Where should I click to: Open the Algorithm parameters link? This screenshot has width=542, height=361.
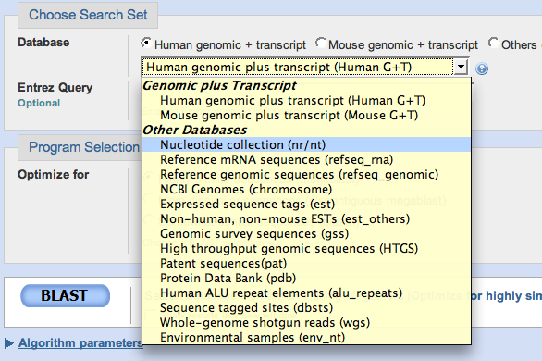click(x=80, y=343)
